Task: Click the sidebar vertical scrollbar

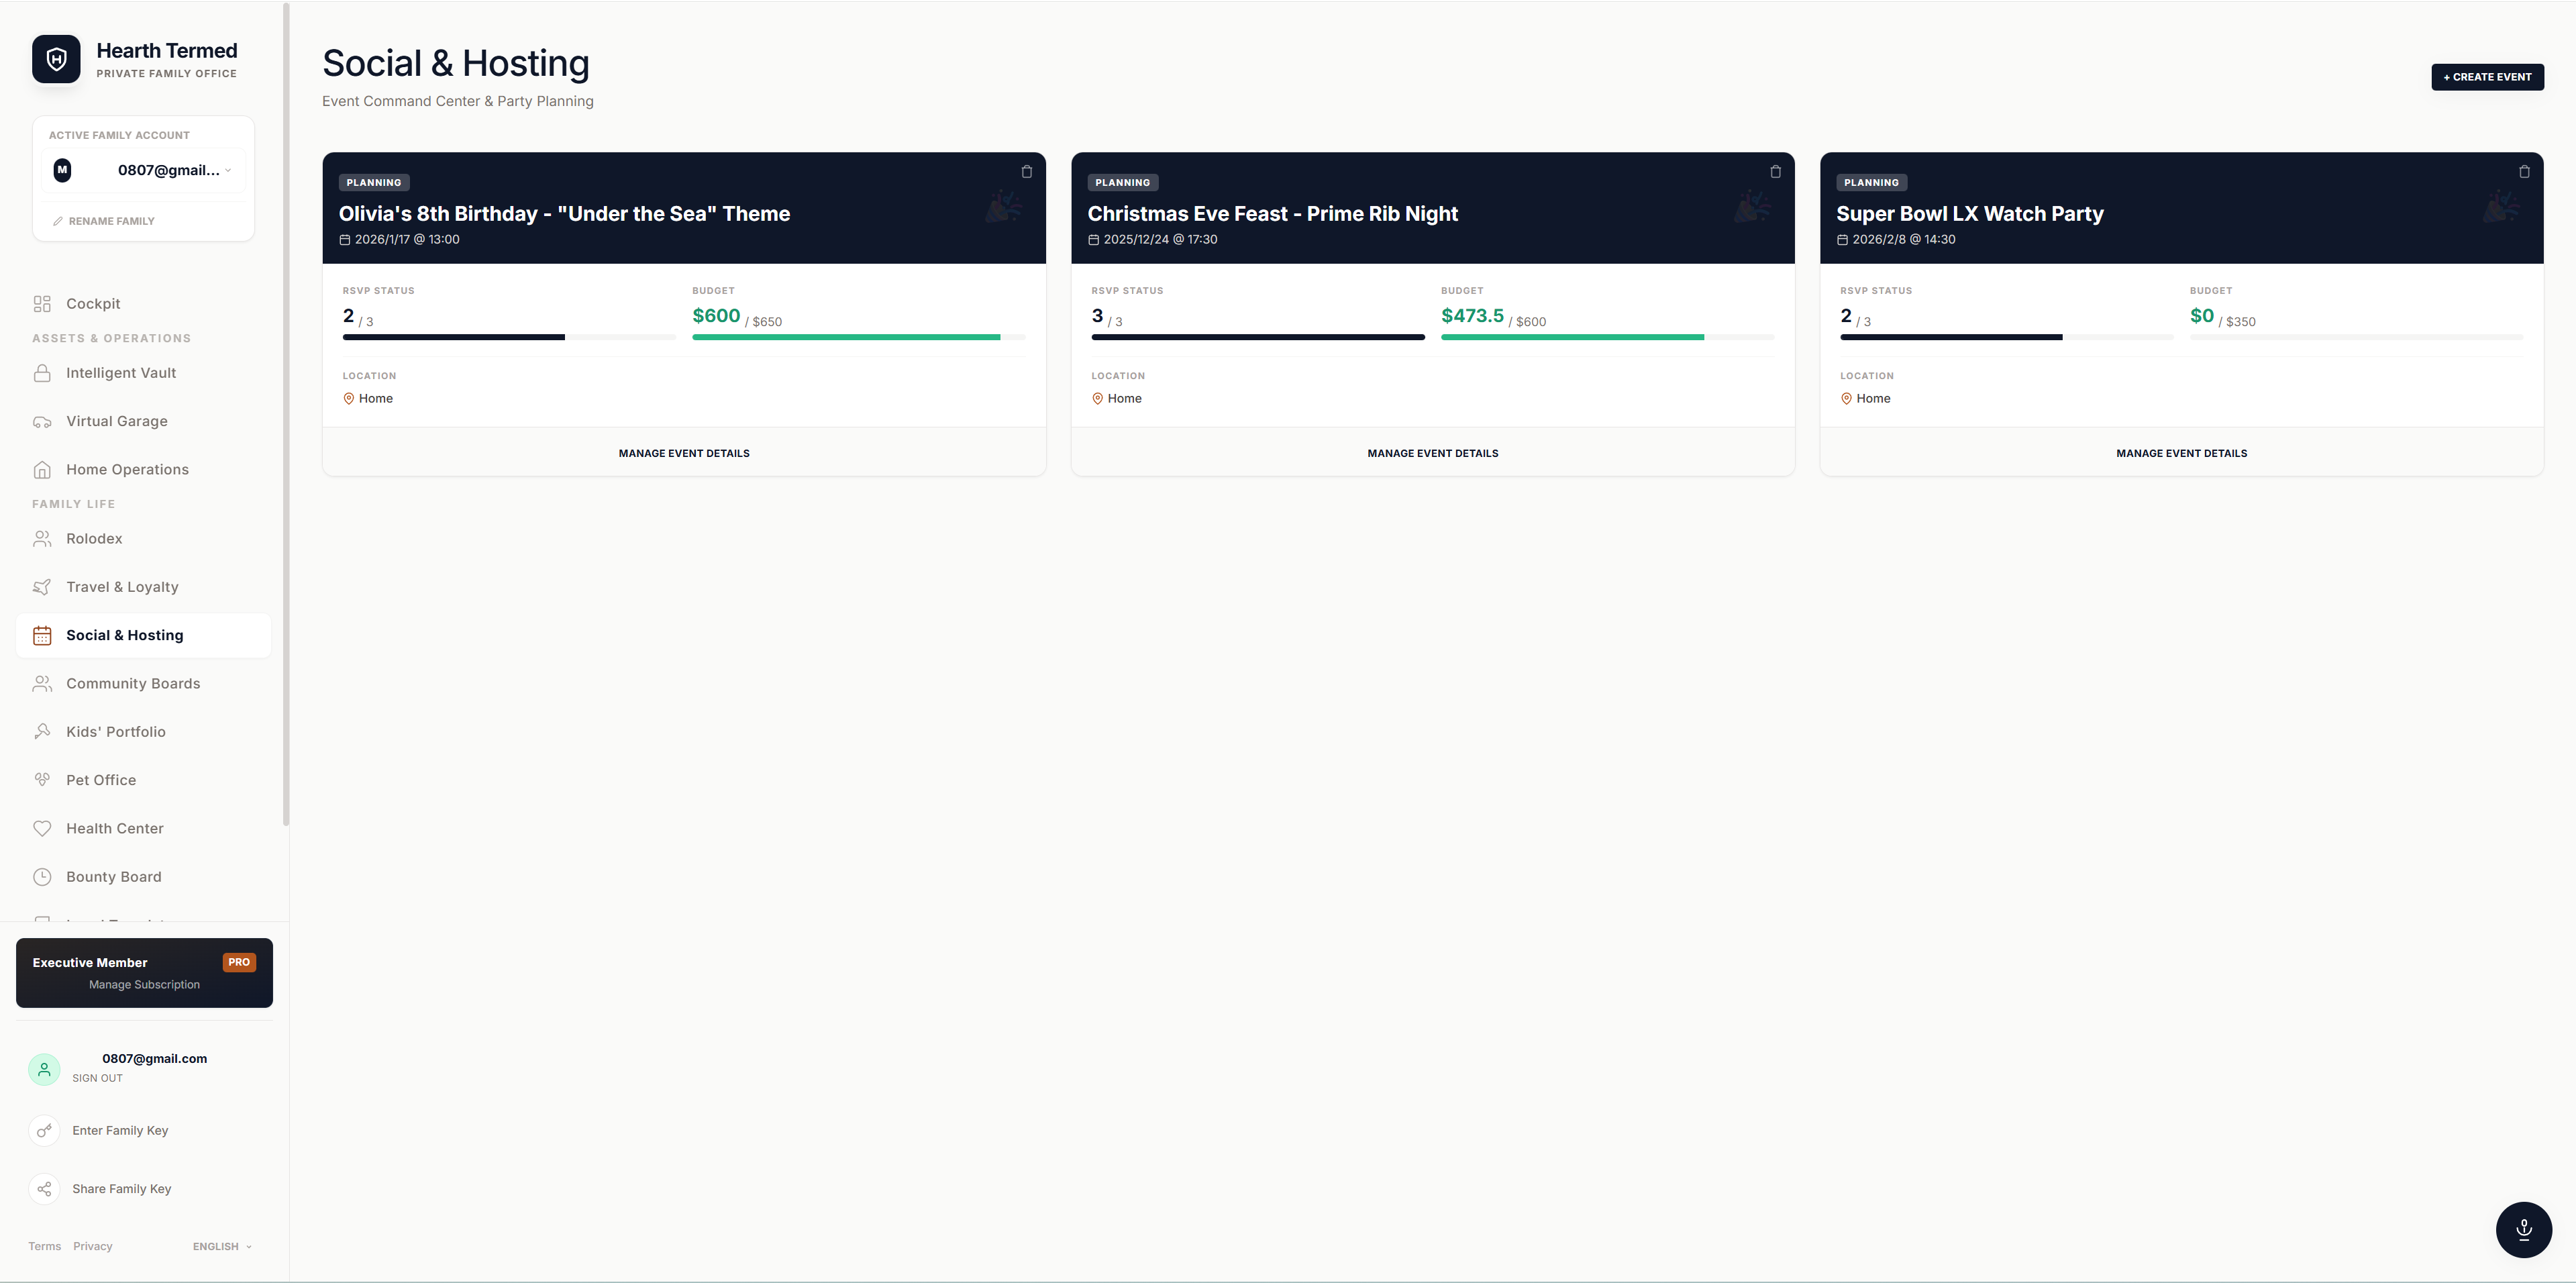Action: pyautogui.click(x=286, y=415)
